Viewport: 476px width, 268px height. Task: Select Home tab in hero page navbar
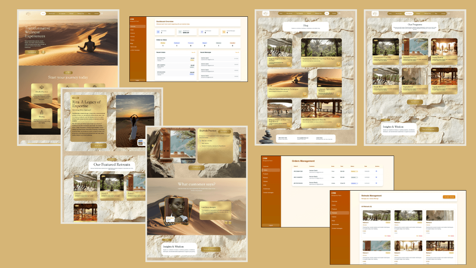[x=43, y=13]
